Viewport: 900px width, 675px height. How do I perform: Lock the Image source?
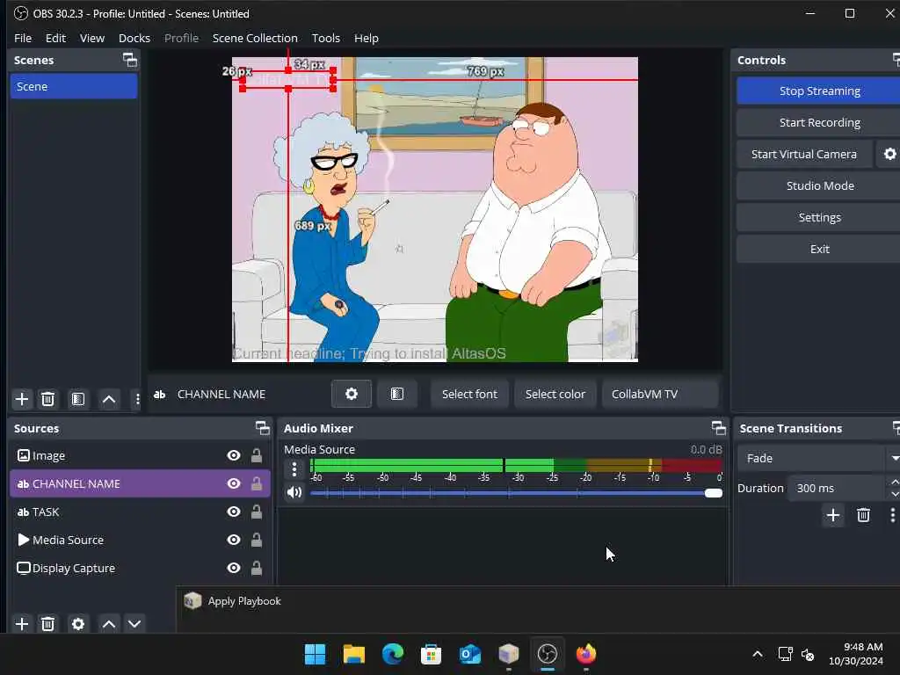(257, 455)
